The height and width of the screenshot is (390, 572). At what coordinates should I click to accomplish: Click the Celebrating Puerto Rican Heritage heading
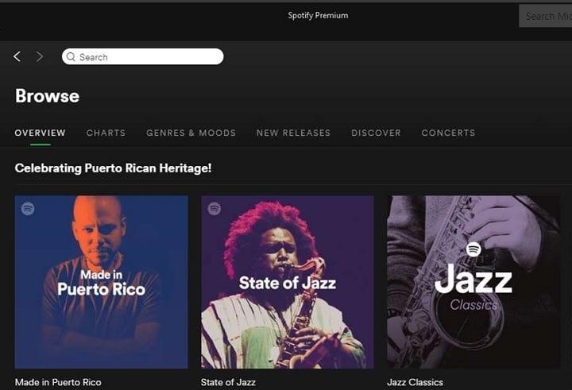tap(113, 168)
